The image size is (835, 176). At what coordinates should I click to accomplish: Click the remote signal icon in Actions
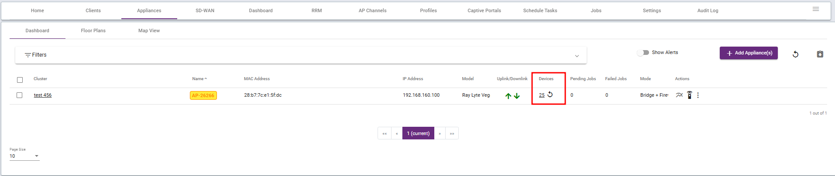point(689,95)
